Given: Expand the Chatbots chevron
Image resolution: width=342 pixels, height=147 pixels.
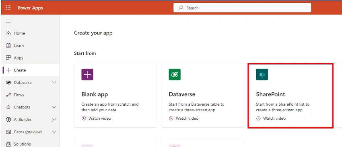Looking at the screenshot, I should (x=54, y=107).
